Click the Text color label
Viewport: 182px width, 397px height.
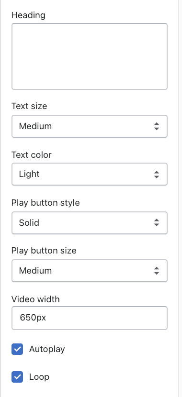click(x=32, y=154)
